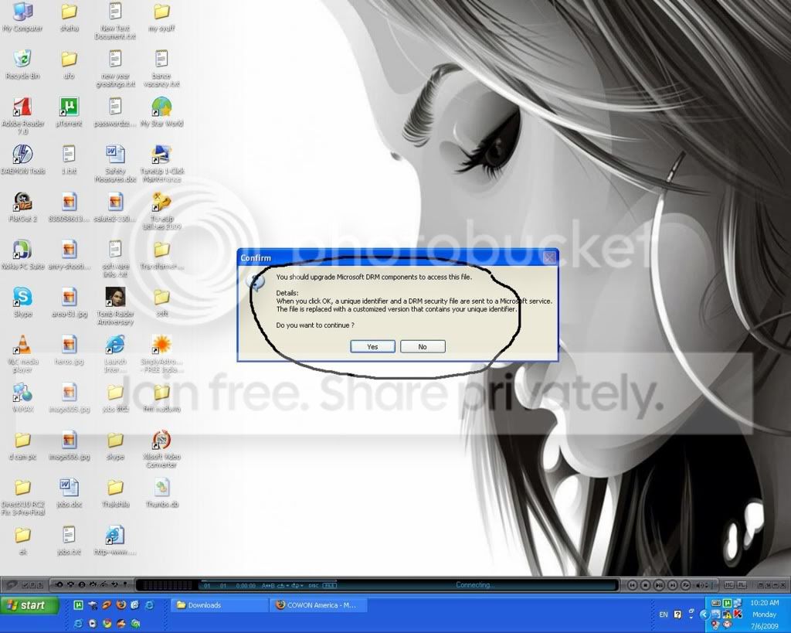This screenshot has height=633, width=791.
Task: Open heros.jpg image file
Action: [x=69, y=350]
